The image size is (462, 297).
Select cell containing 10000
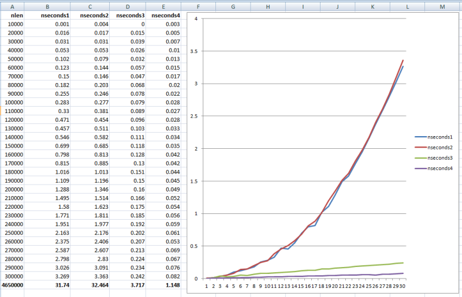[x=12, y=24]
